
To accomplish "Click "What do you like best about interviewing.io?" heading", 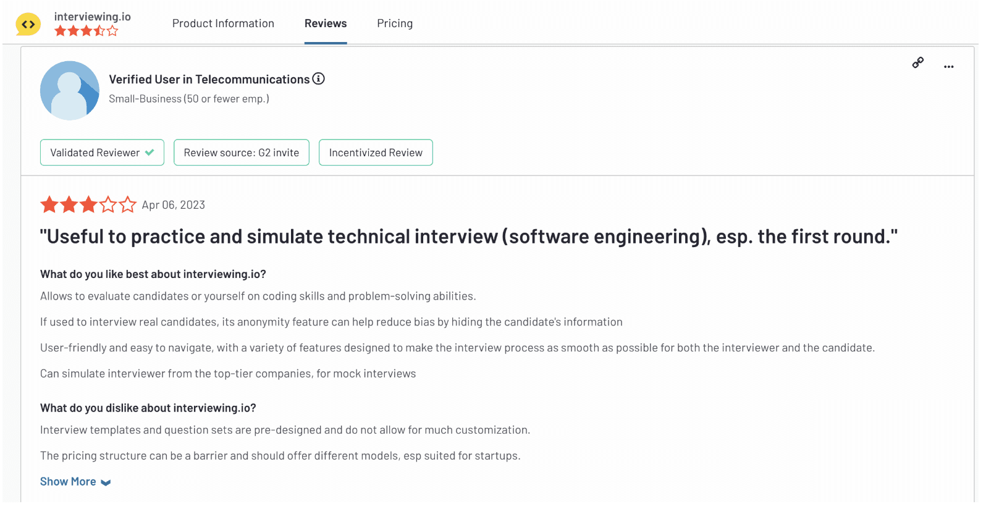I will (153, 274).
